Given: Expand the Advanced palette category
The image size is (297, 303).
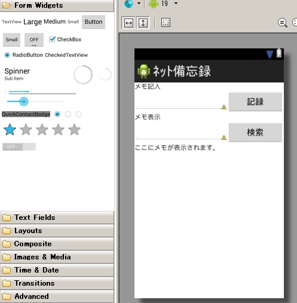Looking at the screenshot, I should tap(57, 296).
